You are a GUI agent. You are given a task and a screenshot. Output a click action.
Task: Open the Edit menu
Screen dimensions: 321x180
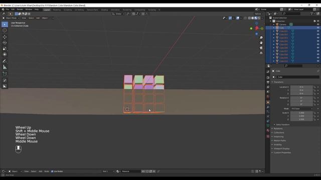click(x=13, y=9)
